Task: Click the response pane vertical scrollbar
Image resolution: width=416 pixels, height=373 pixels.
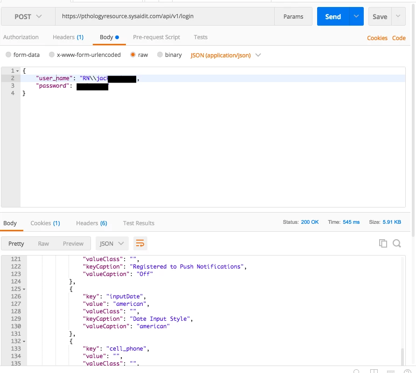Action: 403,357
